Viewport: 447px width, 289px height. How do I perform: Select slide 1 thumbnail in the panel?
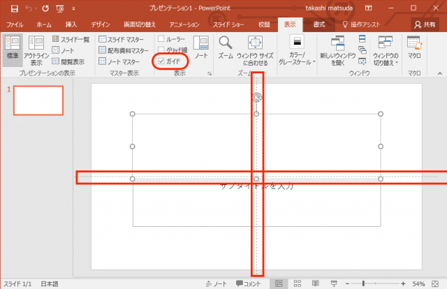[x=38, y=101]
